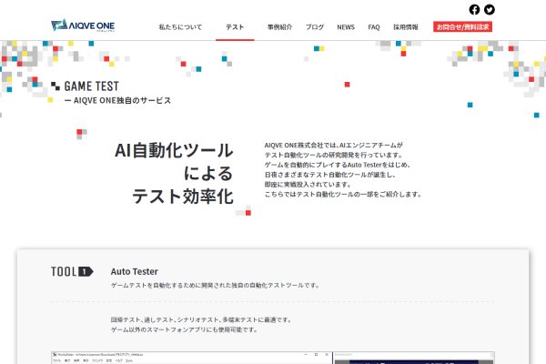
Task: Open the Twitter profile icon
Action: (490, 9)
